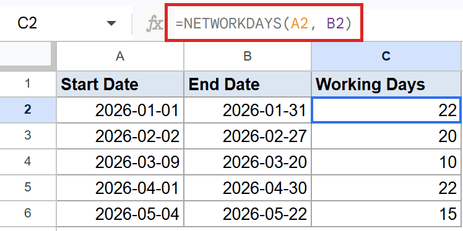Select cell with end date 2026-05-22

[248, 213]
